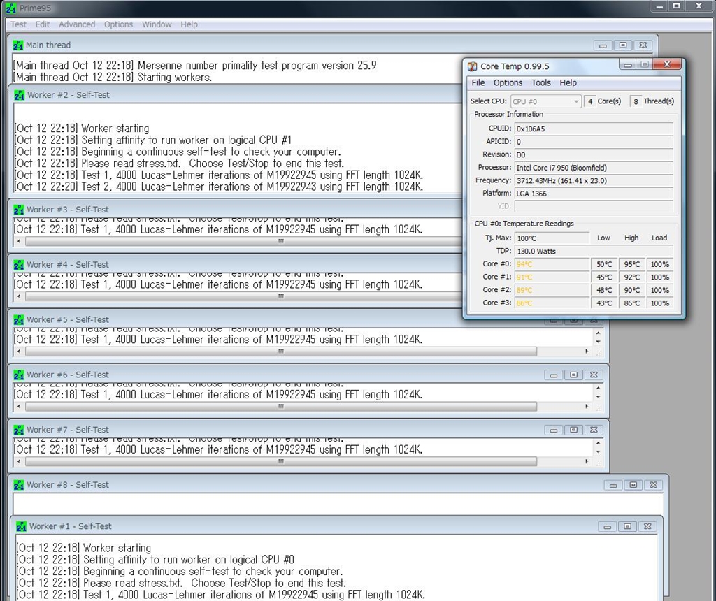Viewport: 716px width, 601px height.
Task: Close the Worker #6 window
Action: tap(594, 375)
